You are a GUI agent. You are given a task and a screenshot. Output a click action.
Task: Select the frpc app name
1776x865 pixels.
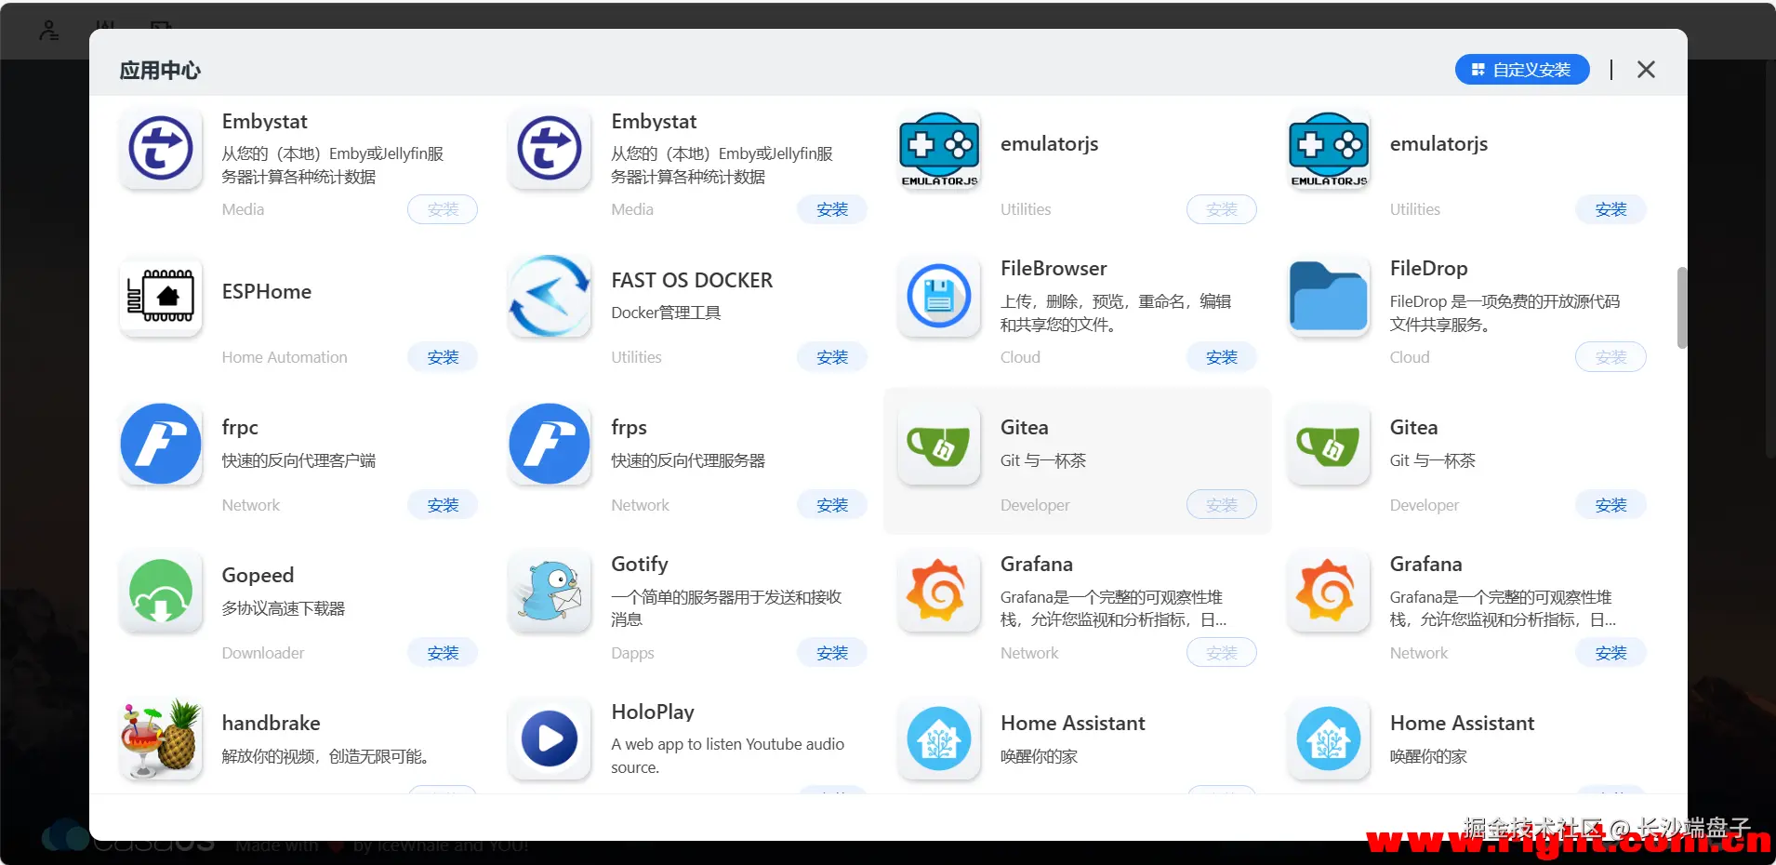tap(240, 428)
